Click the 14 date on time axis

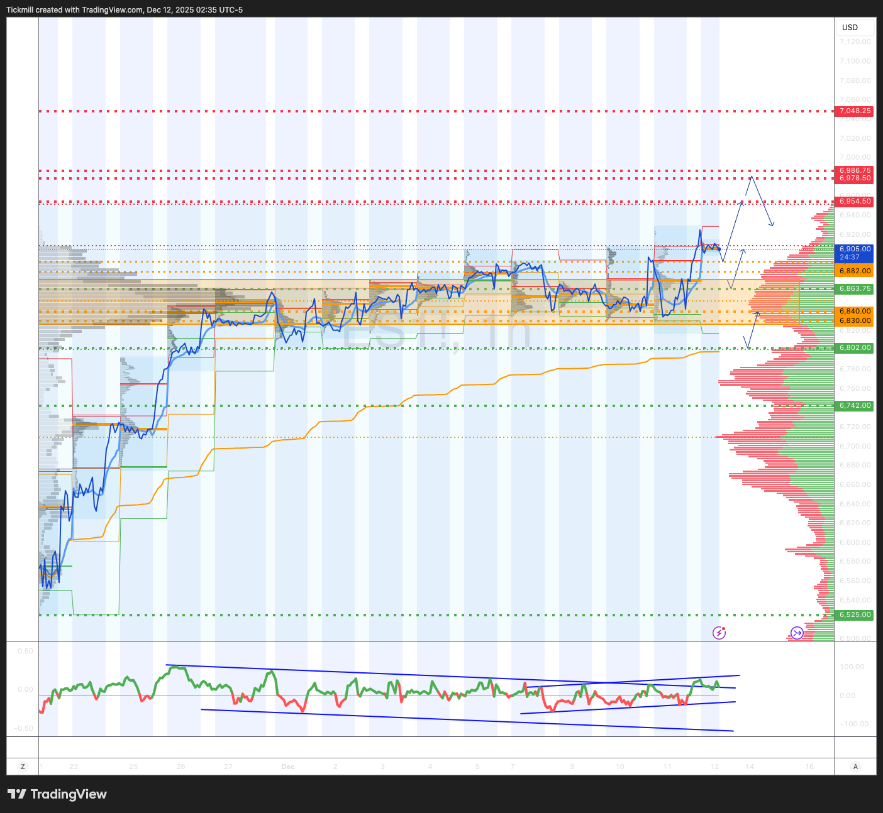point(750,767)
